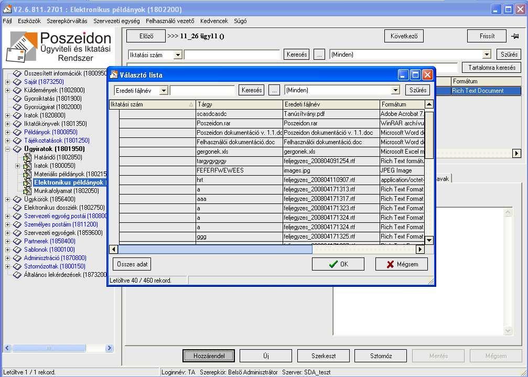Image resolution: width=528 pixels, height=377 pixels.
Task: Click the Határidő document icon
Action: click(27, 157)
